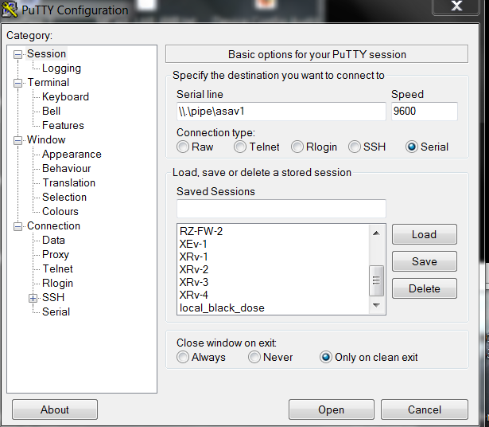The width and height of the screenshot is (489, 427).
Task: Click the Save session button
Action: (x=424, y=261)
